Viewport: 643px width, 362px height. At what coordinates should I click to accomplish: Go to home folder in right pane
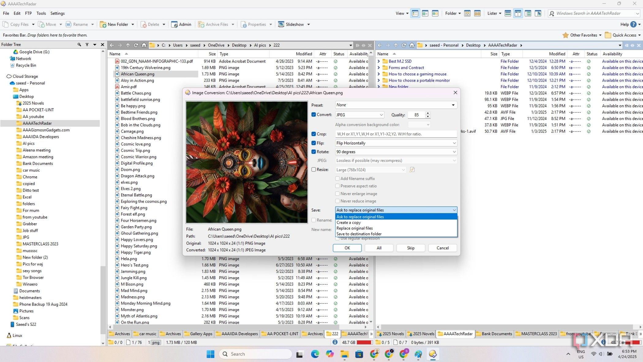[x=412, y=45]
